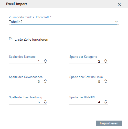This screenshot has height=129, width=128.
Task: Focus the Spalte des Namens number field
Action: click(x=26, y=61)
